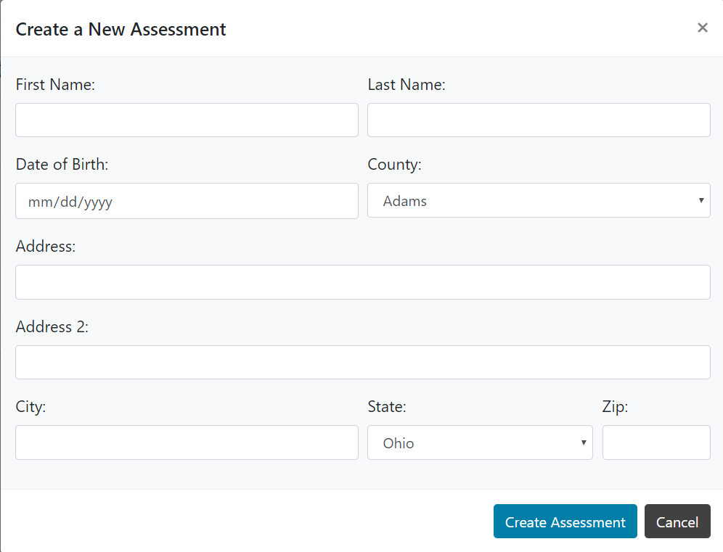The width and height of the screenshot is (723, 552).
Task: Select the Date of Birth mm/dd/yyyy field
Action: pyautogui.click(x=187, y=201)
